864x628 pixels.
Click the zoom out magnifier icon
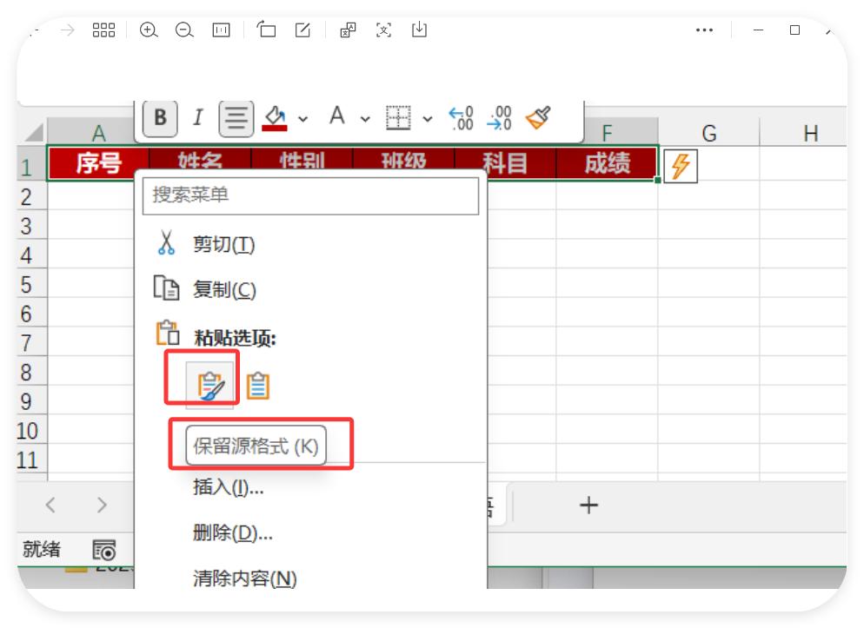[184, 30]
